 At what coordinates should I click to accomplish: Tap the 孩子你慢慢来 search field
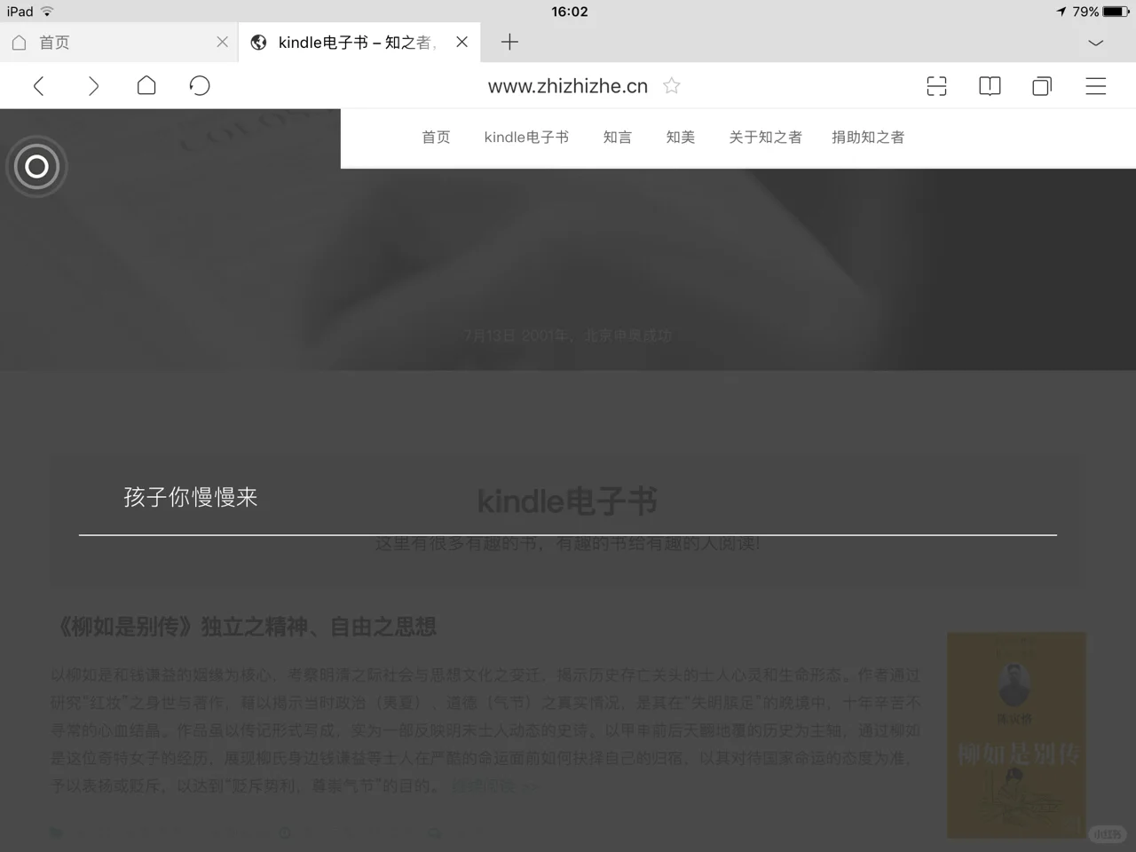pyautogui.click(x=568, y=498)
